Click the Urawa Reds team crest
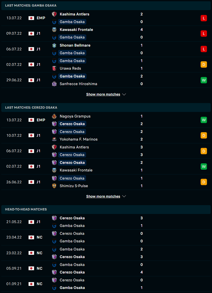The height and width of the screenshot is (293, 212). (54, 68)
